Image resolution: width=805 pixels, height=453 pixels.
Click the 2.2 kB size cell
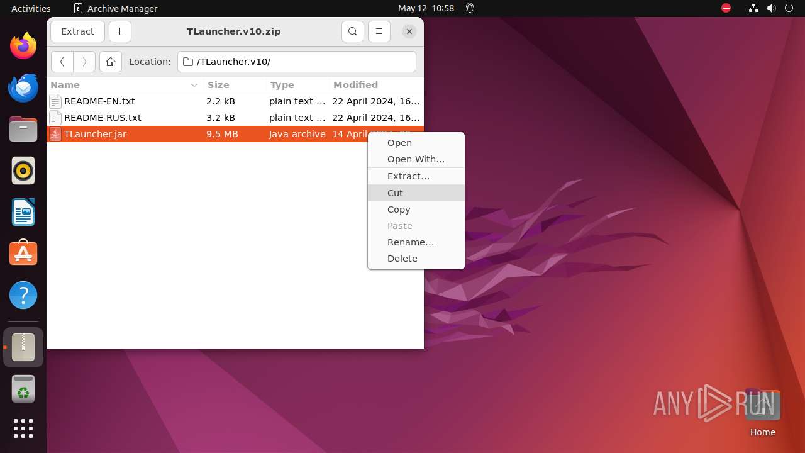(x=221, y=101)
